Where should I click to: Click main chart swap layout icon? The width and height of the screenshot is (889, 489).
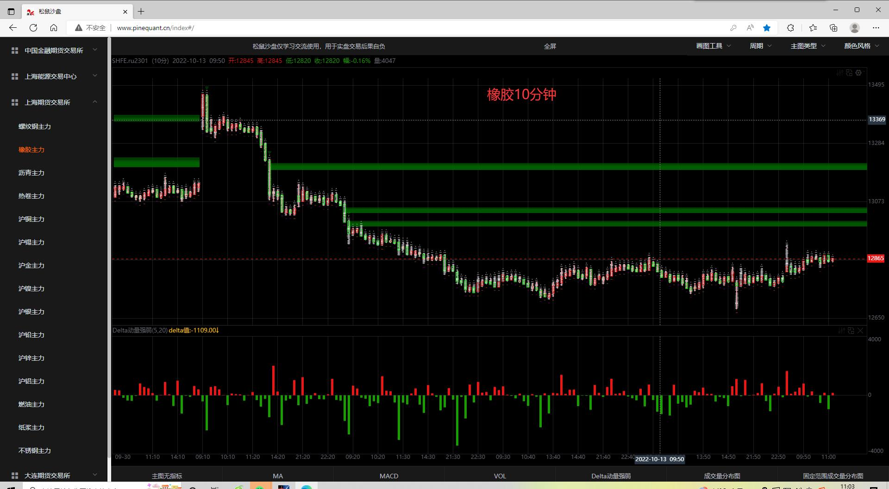(x=849, y=73)
